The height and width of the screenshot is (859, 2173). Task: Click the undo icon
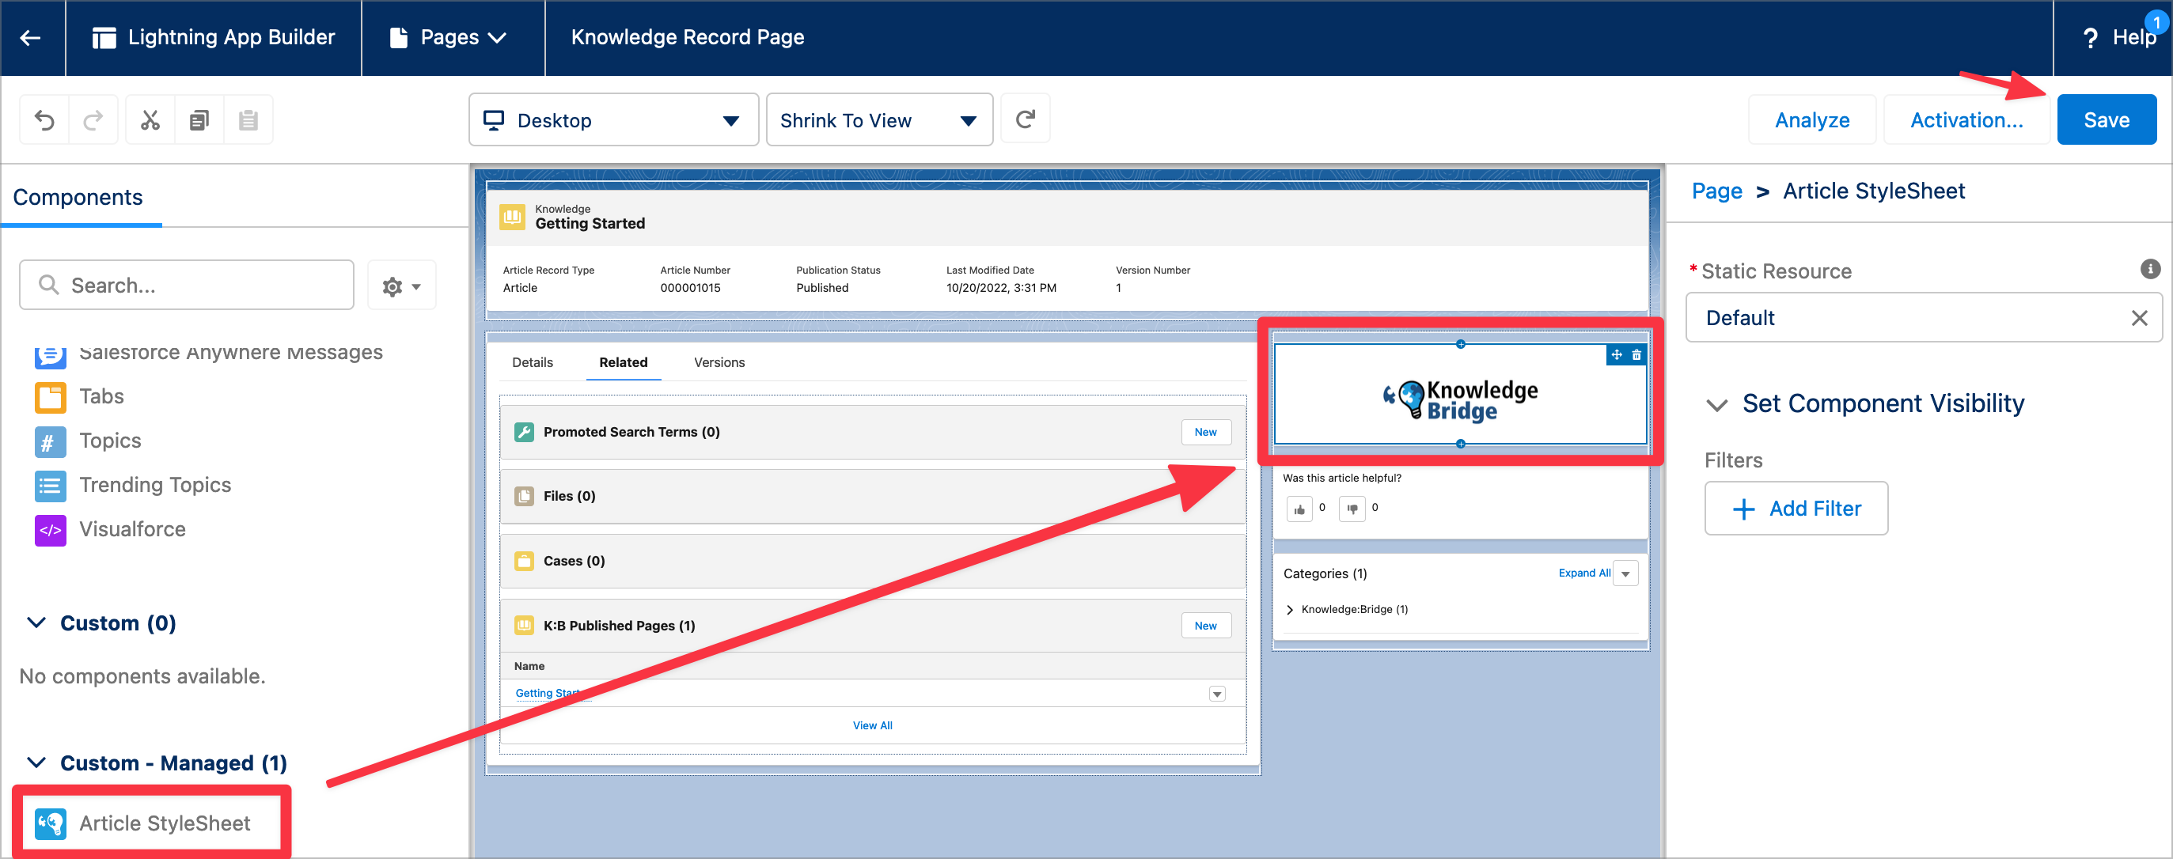coord(44,120)
